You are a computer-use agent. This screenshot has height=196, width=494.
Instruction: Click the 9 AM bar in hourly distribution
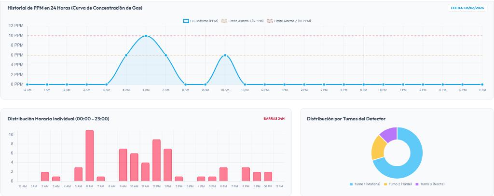tap(123, 165)
